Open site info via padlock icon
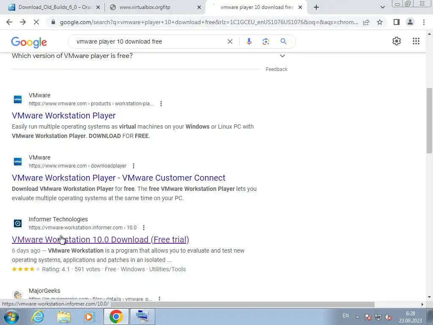This screenshot has width=433, height=325. (53, 22)
